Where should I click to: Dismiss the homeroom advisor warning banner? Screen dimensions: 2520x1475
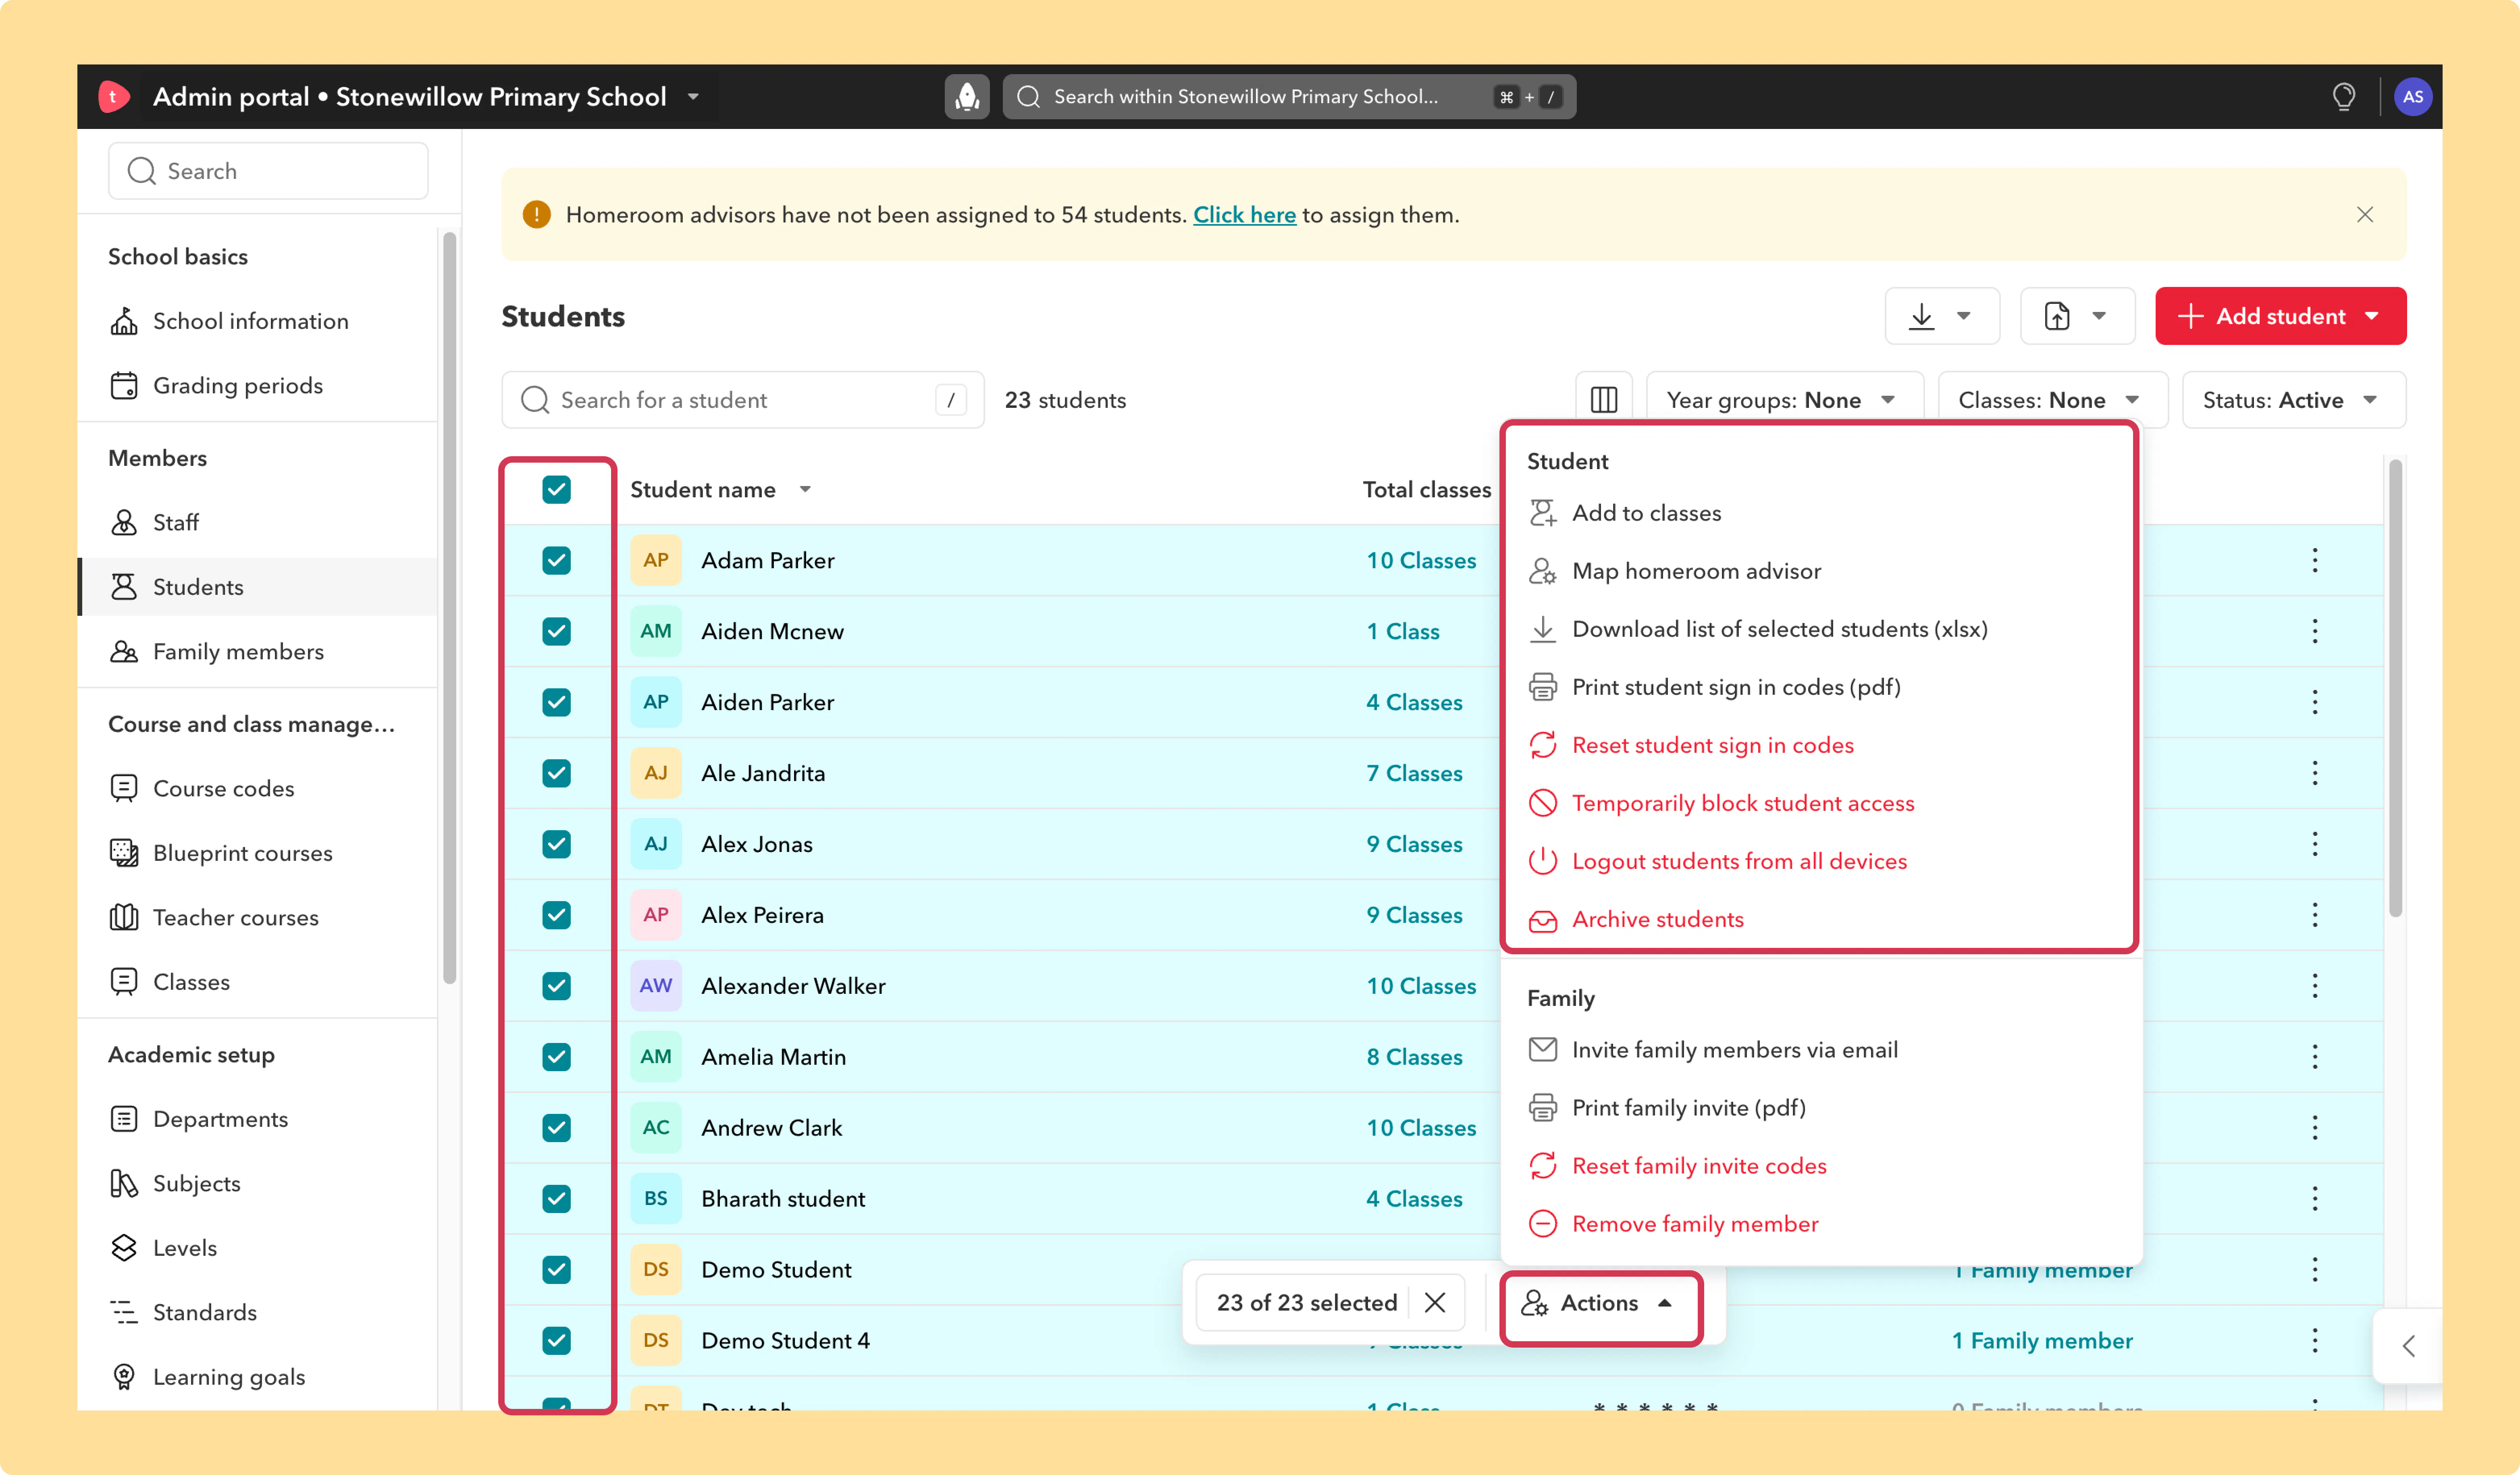[x=2364, y=215]
